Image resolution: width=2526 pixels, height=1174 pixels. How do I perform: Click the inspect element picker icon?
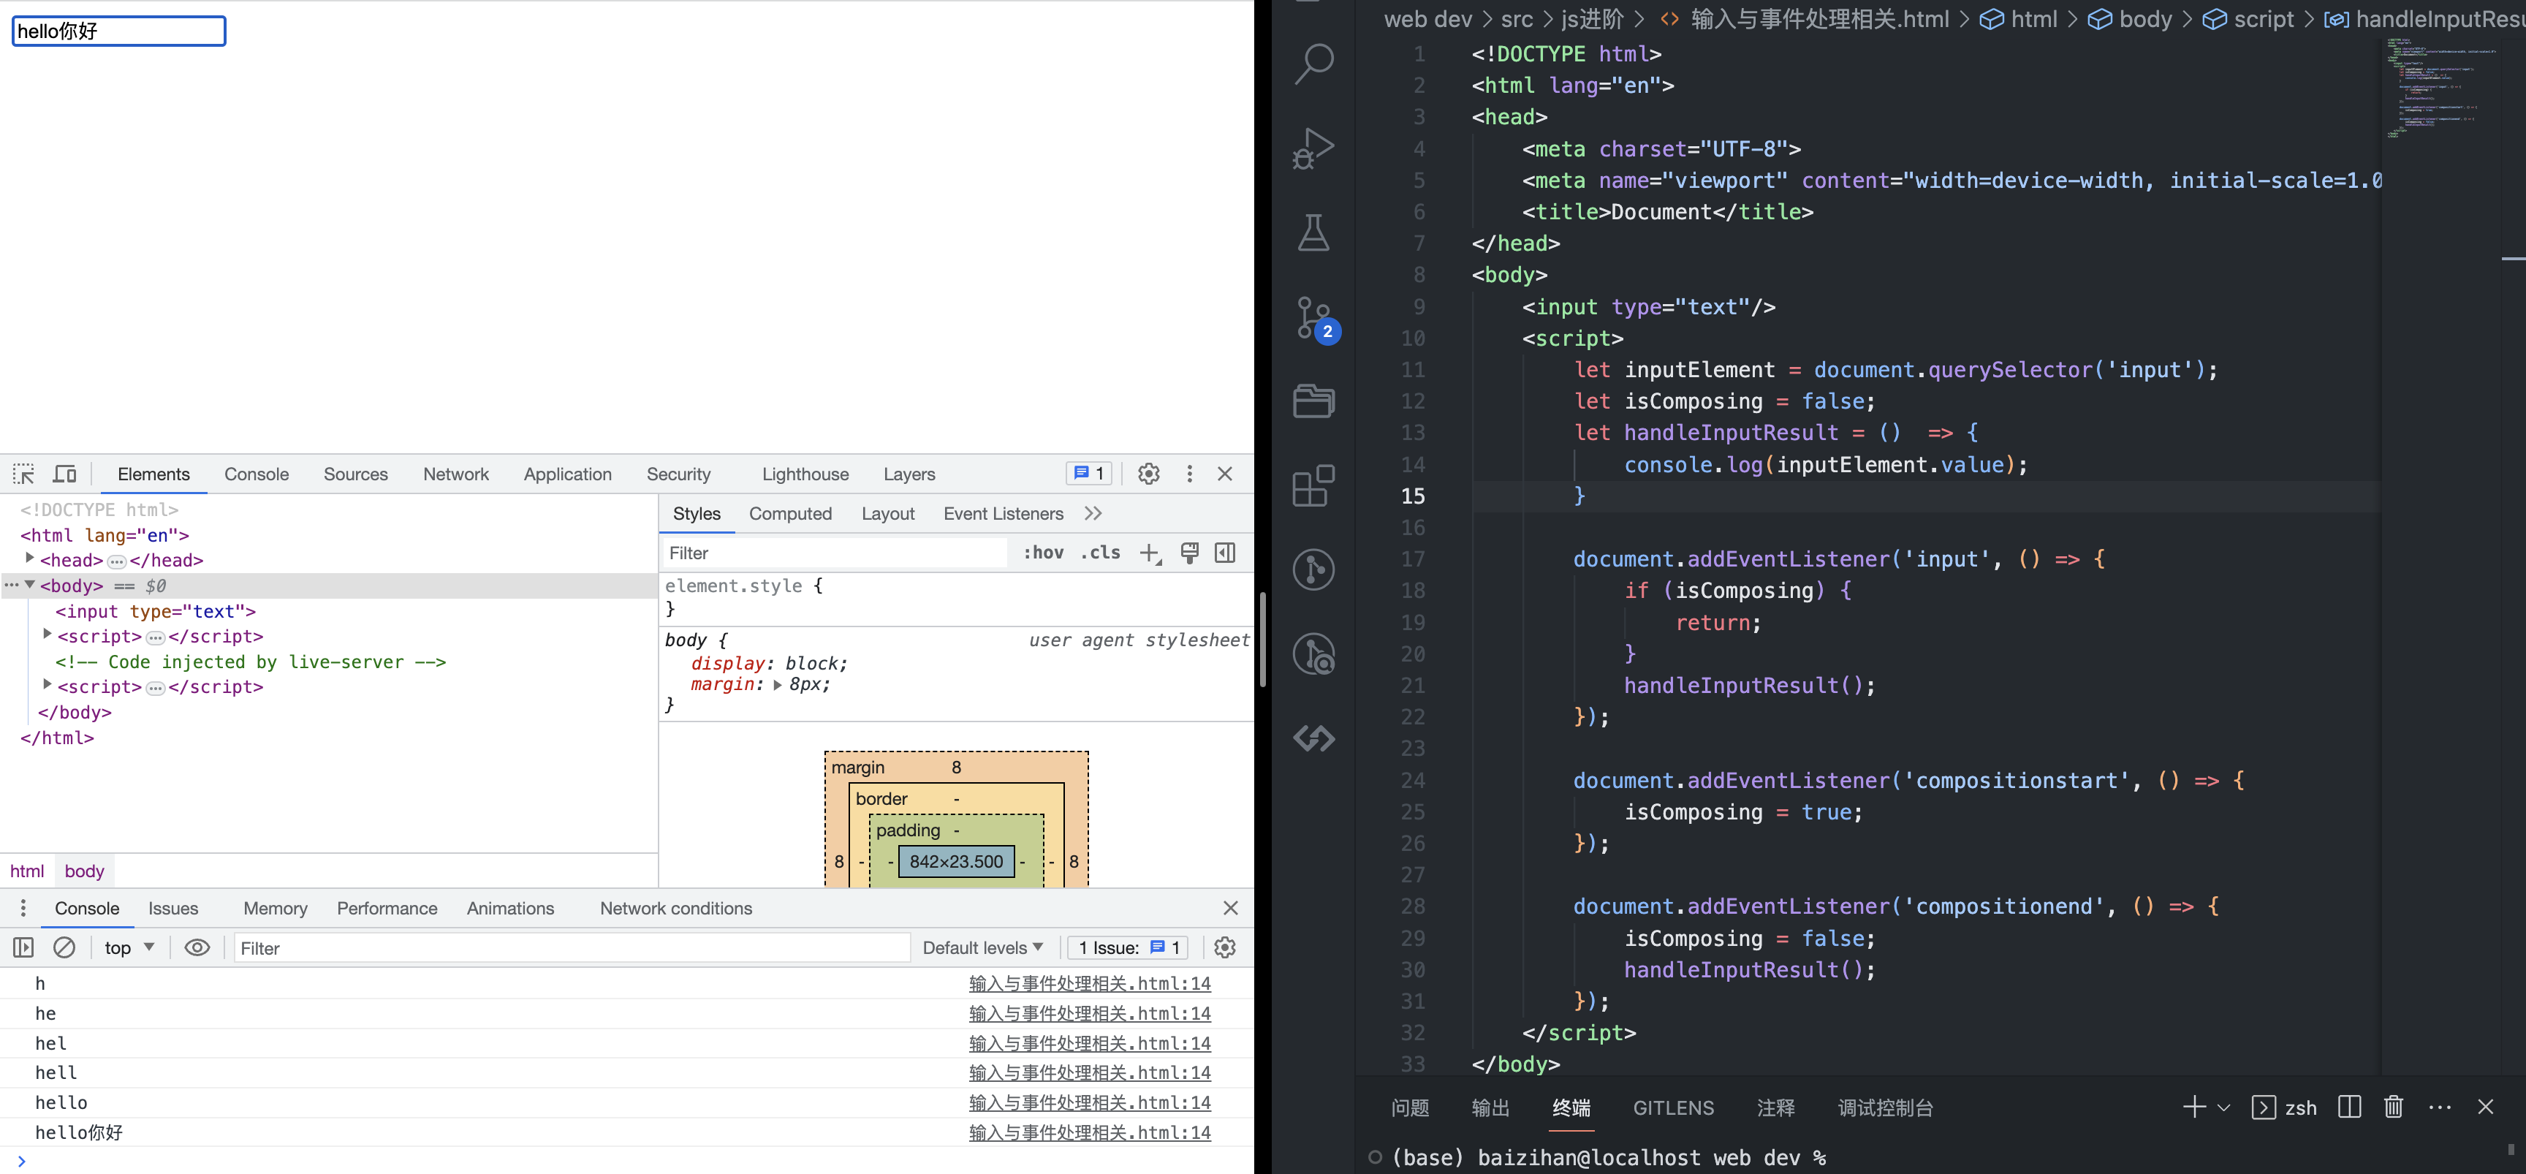23,474
